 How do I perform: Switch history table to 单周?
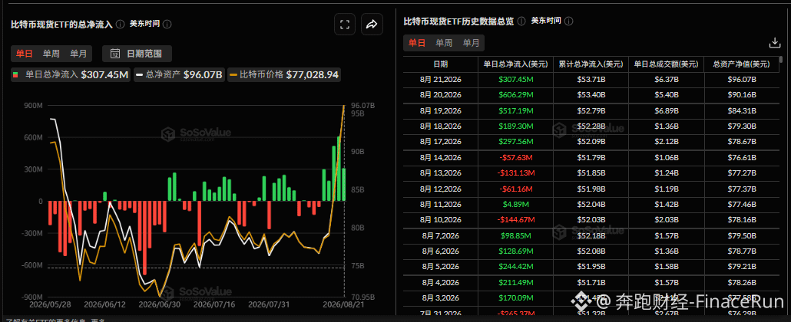pos(444,43)
